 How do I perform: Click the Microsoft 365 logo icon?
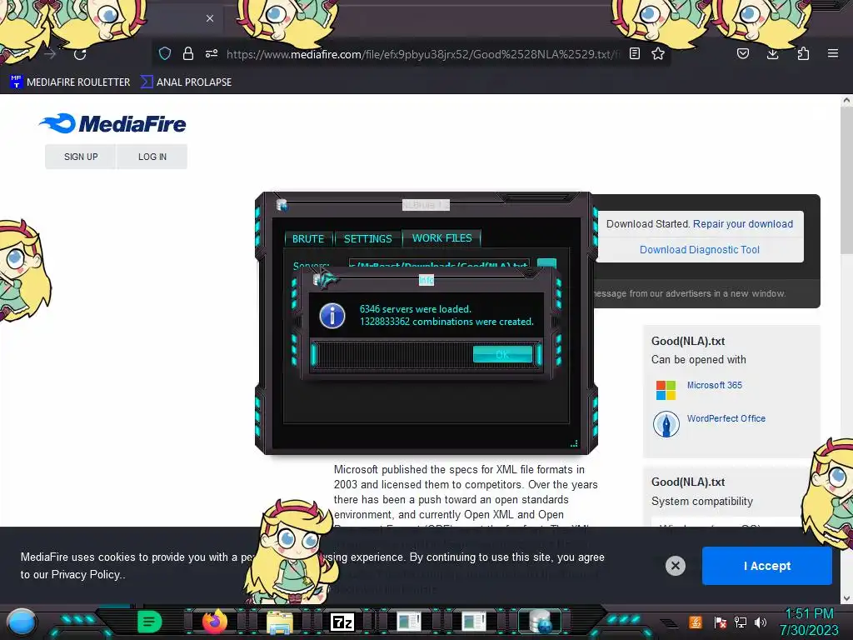(666, 390)
